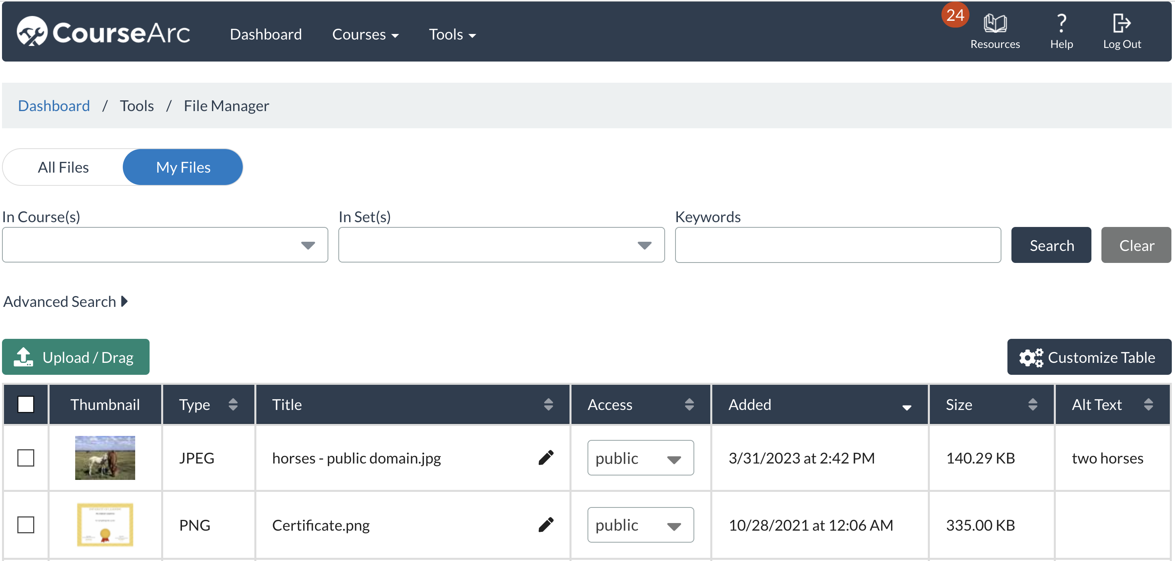Click pencil icon for Certificate.png
1175x561 pixels.
[x=546, y=525]
